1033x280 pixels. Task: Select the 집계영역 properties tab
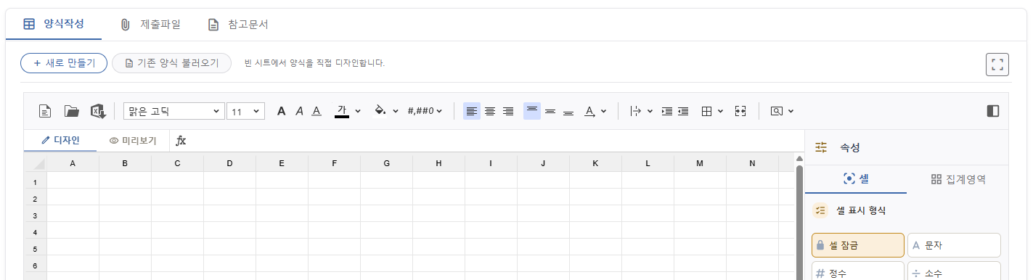tap(958, 178)
